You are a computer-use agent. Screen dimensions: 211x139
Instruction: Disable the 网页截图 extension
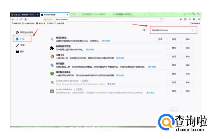tap(174, 65)
